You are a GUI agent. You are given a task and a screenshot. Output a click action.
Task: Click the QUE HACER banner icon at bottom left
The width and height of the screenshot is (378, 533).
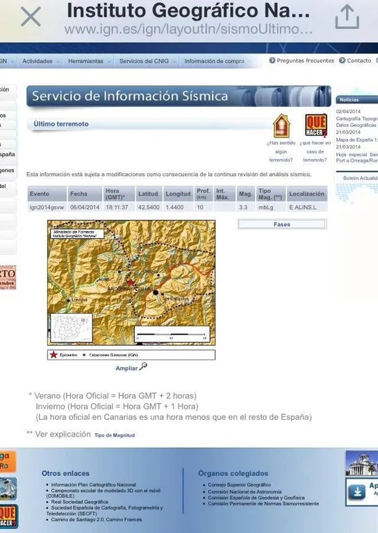[8, 516]
